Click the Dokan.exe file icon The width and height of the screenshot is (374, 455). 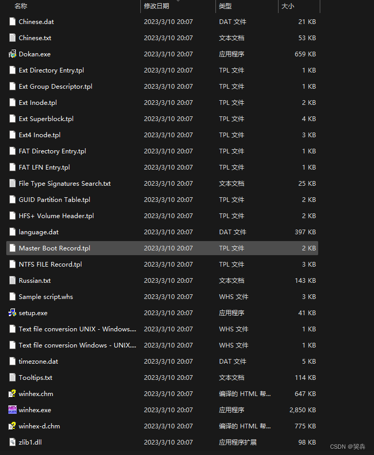[13, 54]
